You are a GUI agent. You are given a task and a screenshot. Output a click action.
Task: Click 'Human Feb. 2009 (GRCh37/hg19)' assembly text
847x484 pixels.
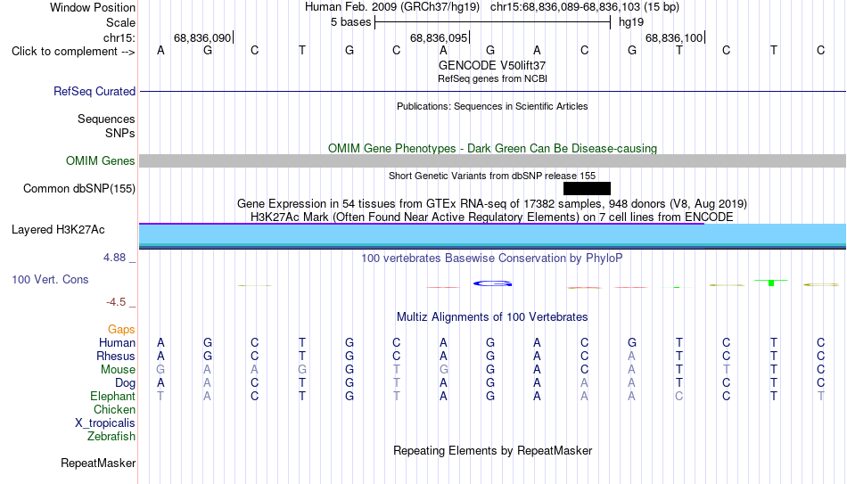point(391,7)
